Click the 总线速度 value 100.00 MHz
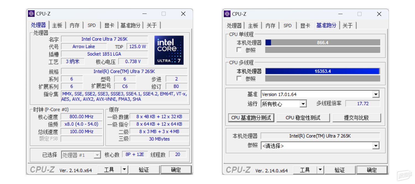This screenshot has height=184, width=415. 82,132
